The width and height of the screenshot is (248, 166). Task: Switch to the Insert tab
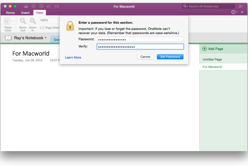tap(25, 13)
